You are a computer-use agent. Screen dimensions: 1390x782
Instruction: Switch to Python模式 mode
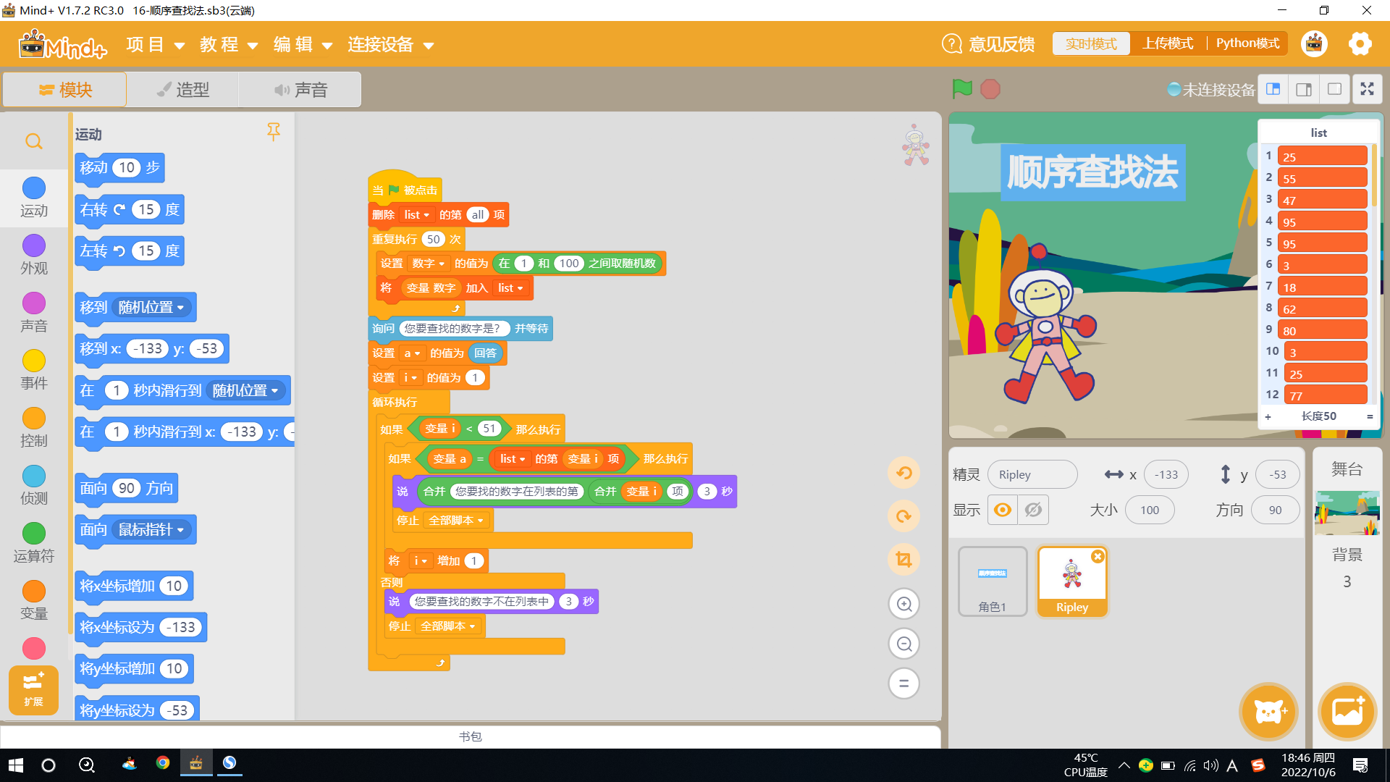(1247, 44)
